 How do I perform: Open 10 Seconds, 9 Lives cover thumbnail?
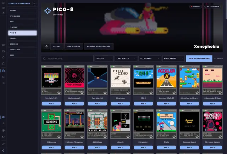[212, 80]
